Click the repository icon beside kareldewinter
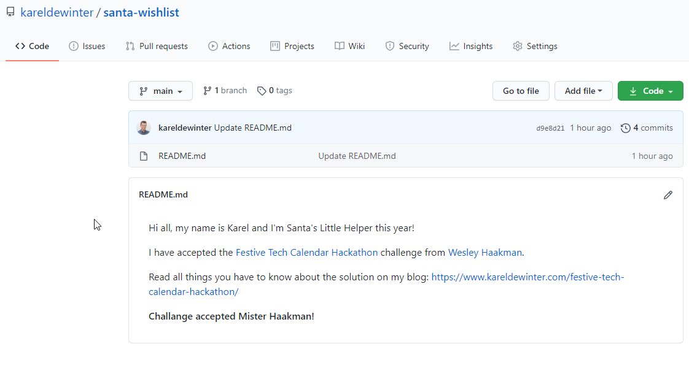This screenshot has width=689, height=368. [x=10, y=12]
